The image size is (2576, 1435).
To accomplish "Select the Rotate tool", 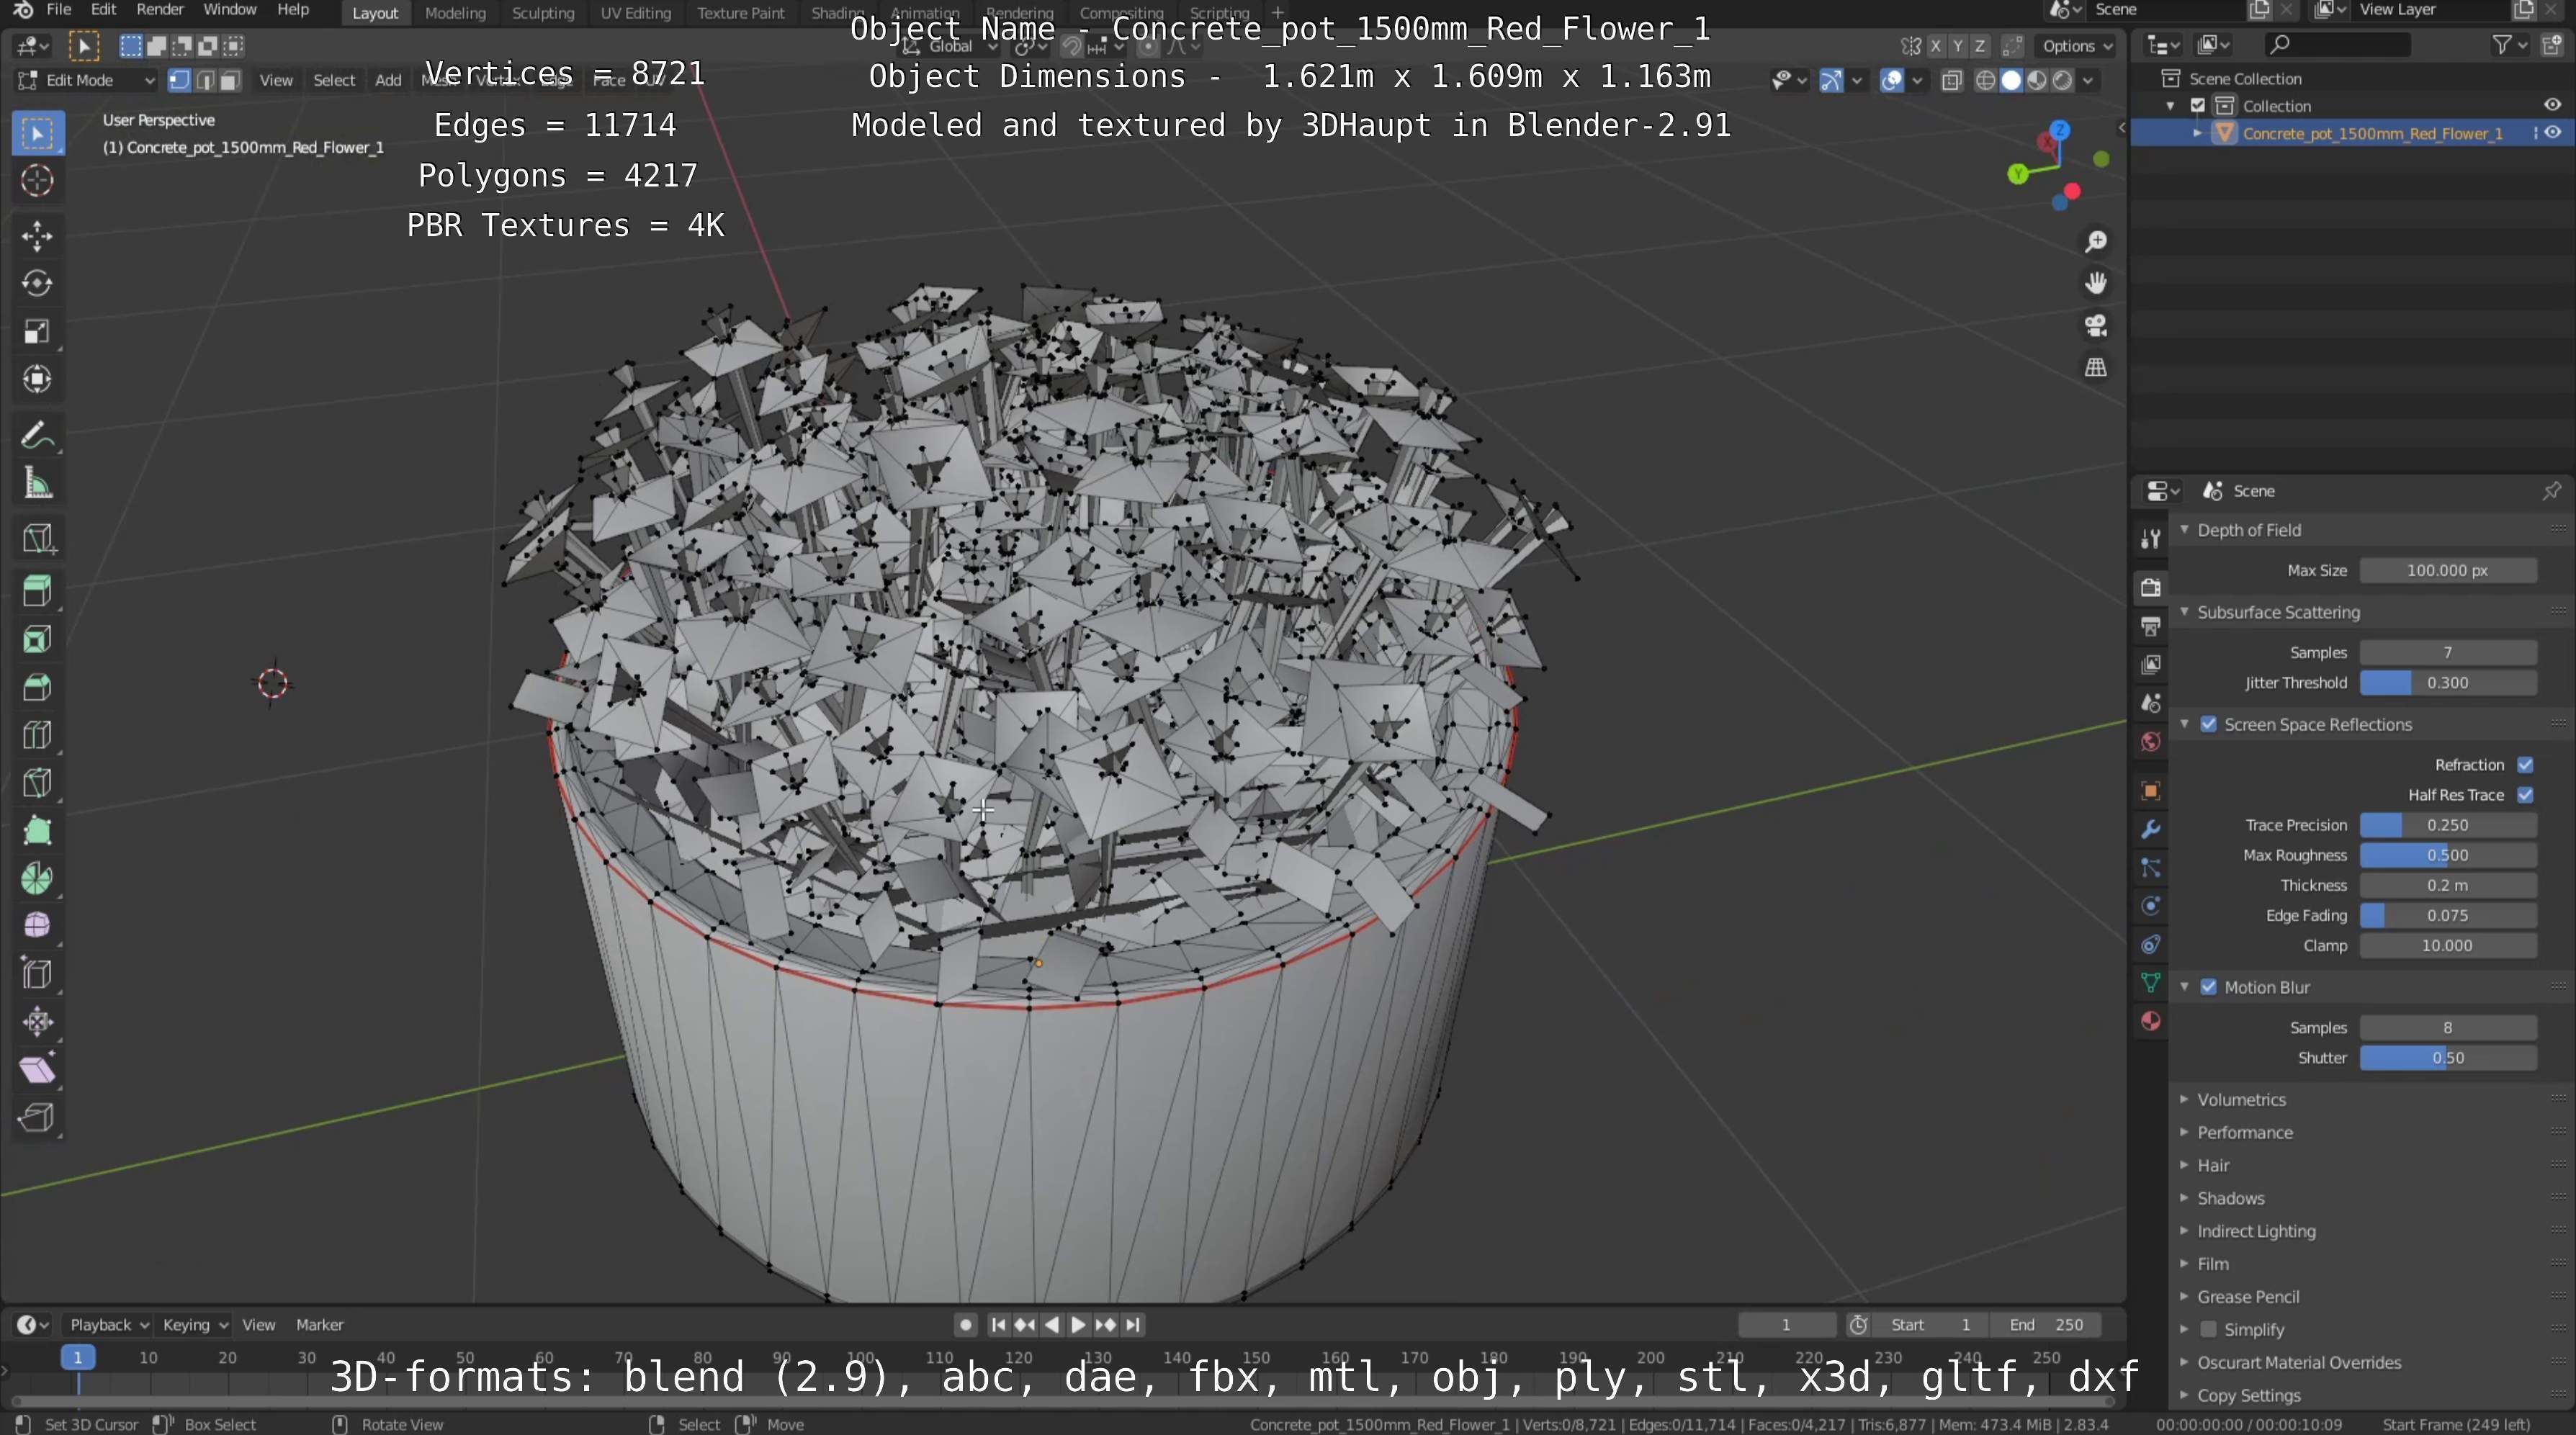I will pyautogui.click(x=37, y=284).
